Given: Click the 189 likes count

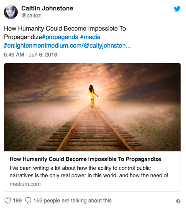Looking at the screenshot, I should tap(17, 200).
